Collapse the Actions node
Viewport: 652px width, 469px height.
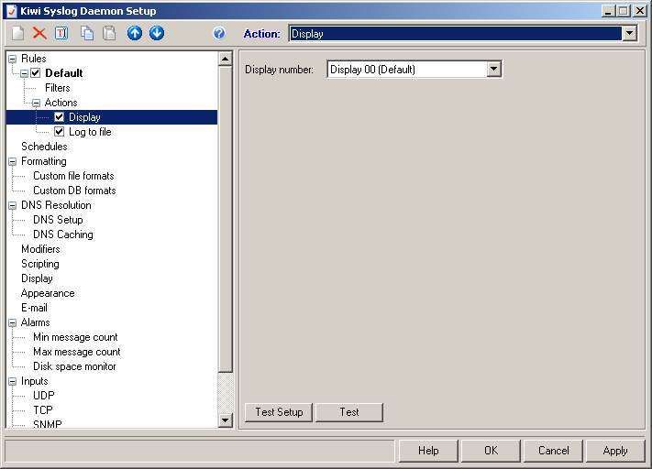pos(36,103)
